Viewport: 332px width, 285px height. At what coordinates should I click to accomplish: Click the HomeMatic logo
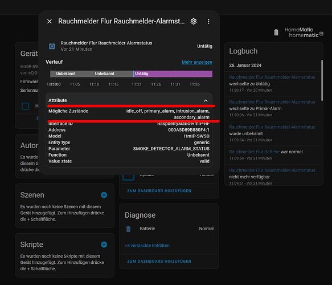click(304, 32)
